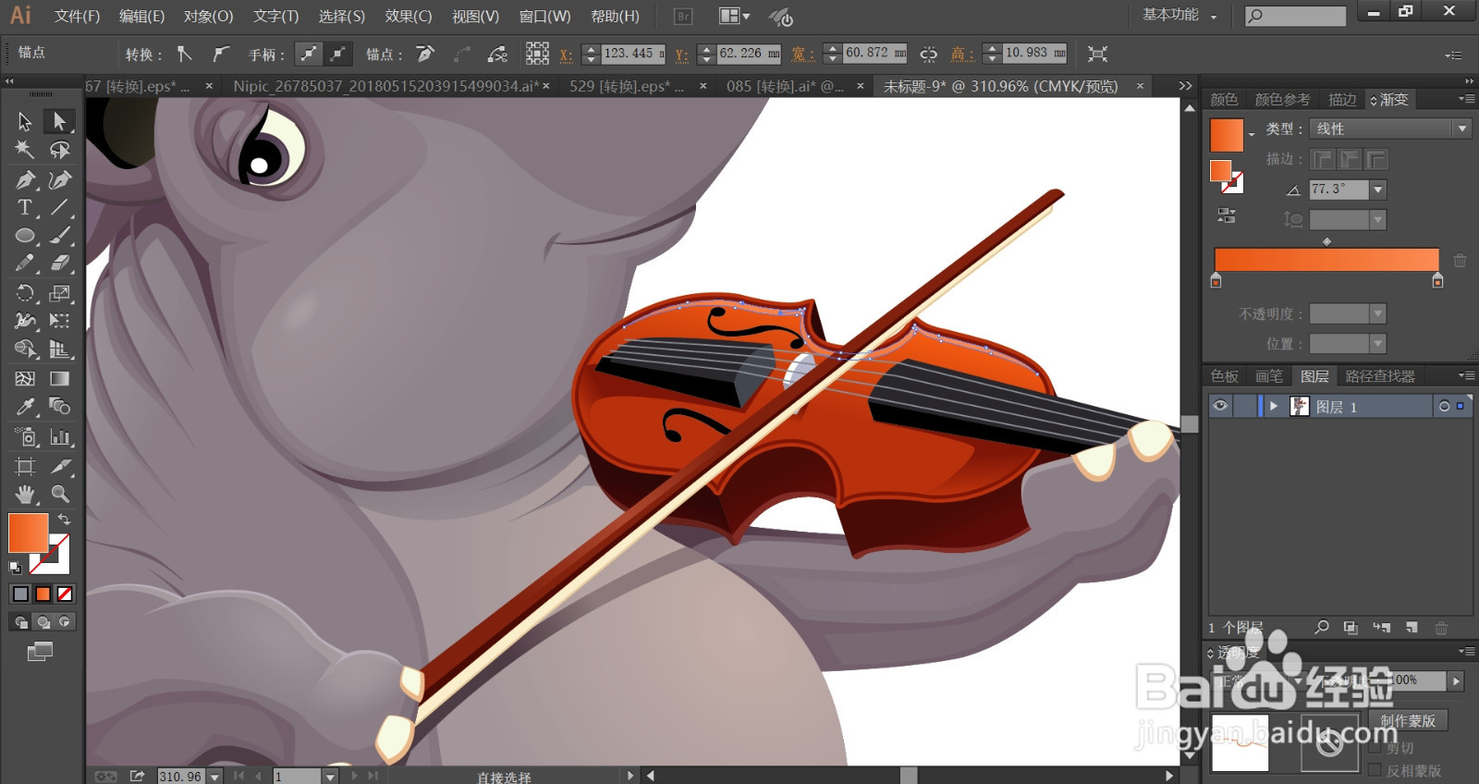Select the Pen tool
This screenshot has height=784, width=1479.
[x=25, y=179]
